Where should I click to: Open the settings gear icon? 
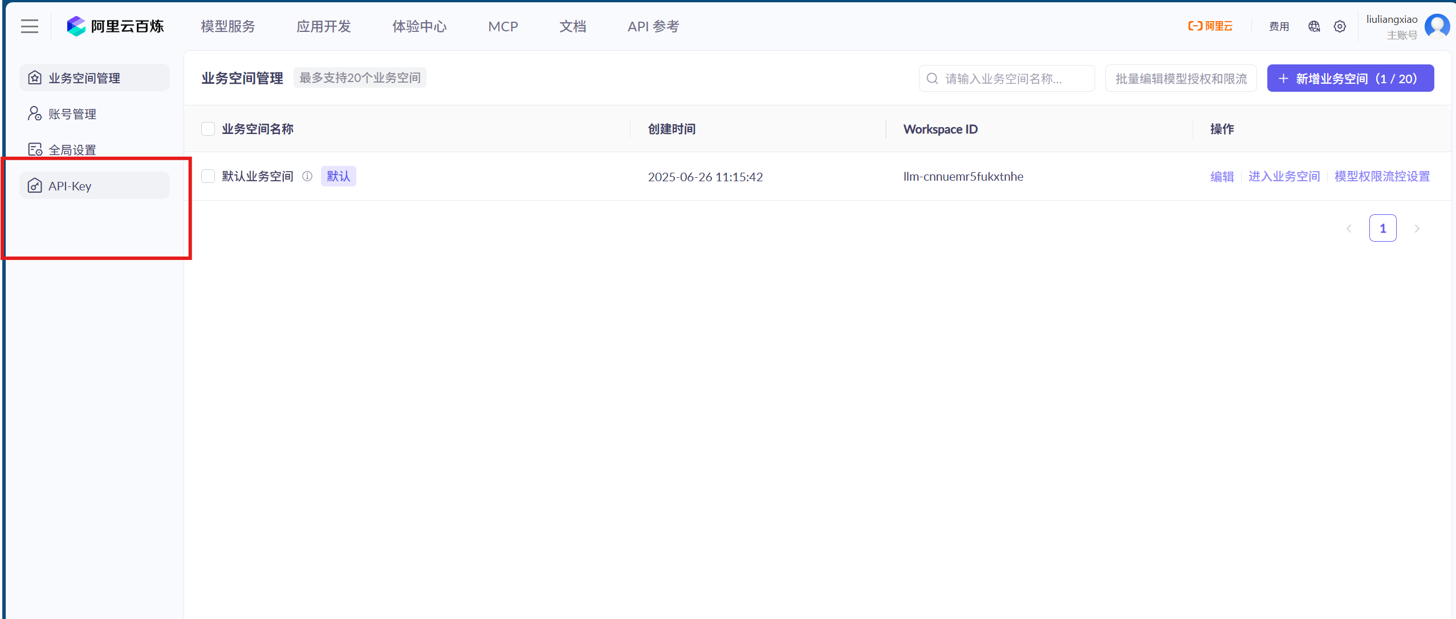(1340, 26)
